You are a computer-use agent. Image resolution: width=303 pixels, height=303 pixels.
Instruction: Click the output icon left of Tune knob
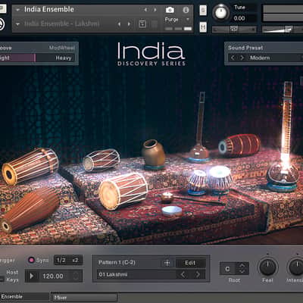(203, 11)
